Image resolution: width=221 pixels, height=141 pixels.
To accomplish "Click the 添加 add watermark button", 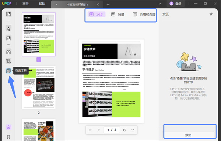I will click(188, 135).
